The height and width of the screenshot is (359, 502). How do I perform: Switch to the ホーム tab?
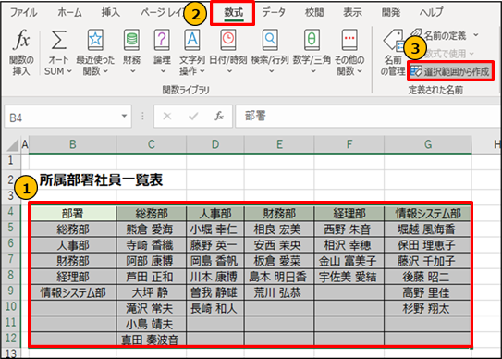pyautogui.click(x=69, y=13)
